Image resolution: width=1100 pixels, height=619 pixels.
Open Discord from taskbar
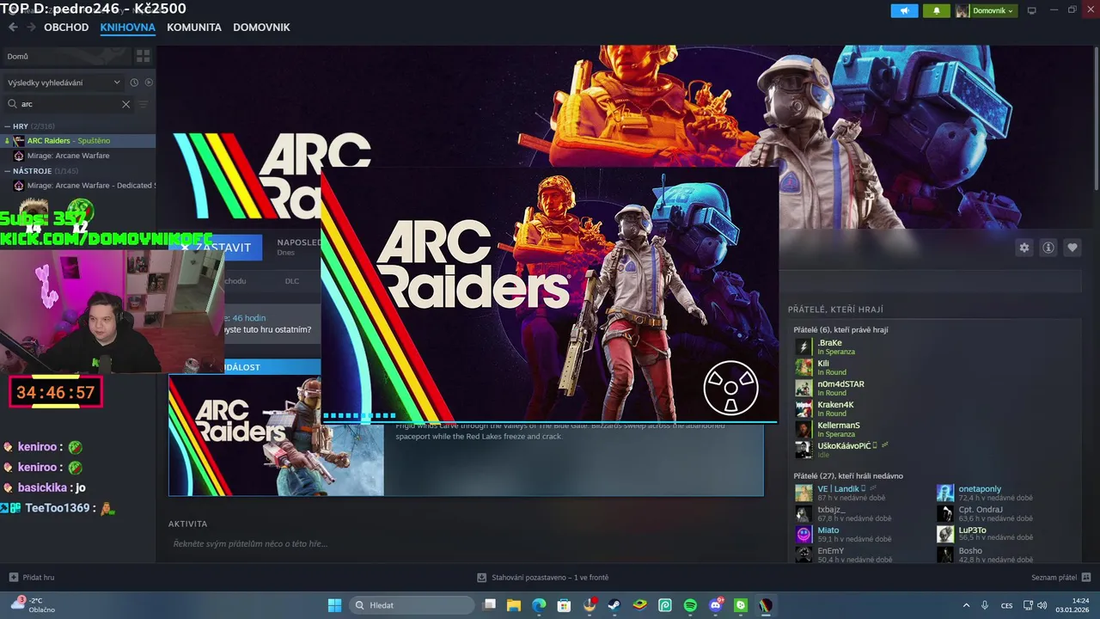(x=716, y=605)
